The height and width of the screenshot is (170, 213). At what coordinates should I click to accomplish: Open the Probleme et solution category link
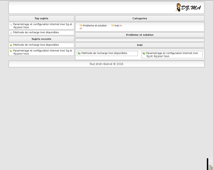[x=95, y=25]
